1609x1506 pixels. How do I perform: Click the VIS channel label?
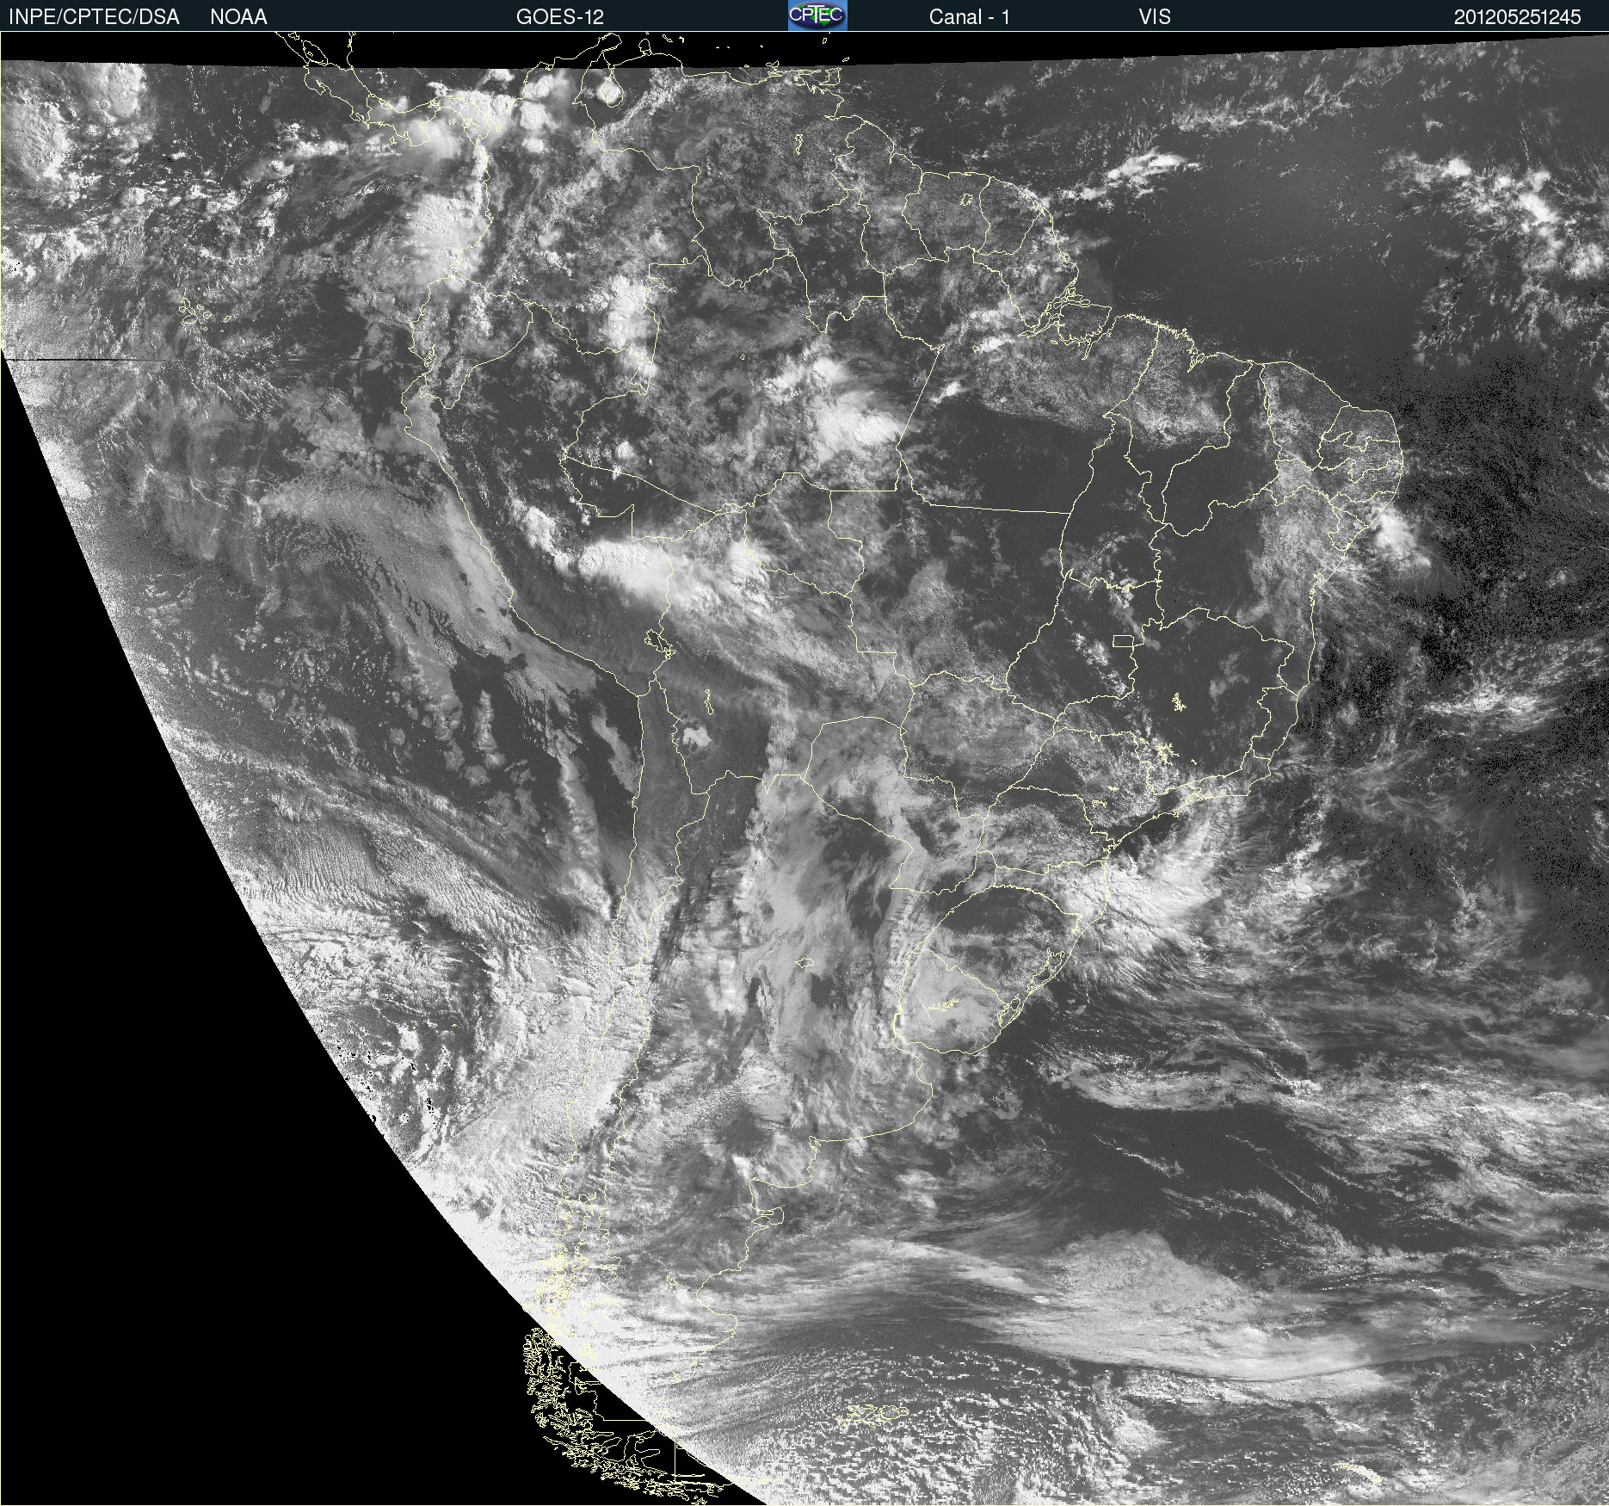1155,17
